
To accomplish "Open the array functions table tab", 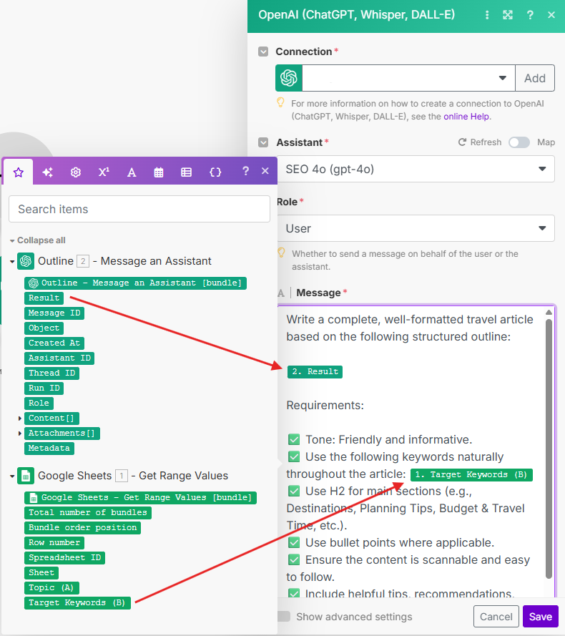I will [186, 172].
